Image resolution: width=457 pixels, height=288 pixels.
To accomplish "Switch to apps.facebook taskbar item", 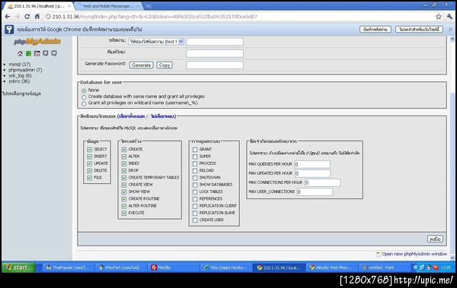I will [x=225, y=267].
